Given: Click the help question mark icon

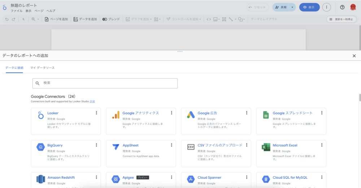Looking at the screenshot, I should tap(342, 7).
